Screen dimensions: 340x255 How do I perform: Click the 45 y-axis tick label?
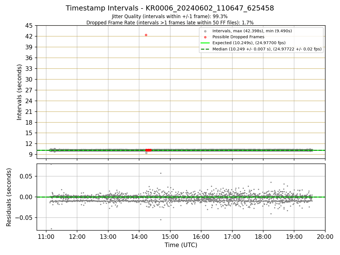29,26
